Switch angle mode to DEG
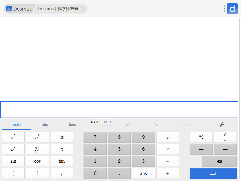This screenshot has height=181, width=241. coord(108,122)
